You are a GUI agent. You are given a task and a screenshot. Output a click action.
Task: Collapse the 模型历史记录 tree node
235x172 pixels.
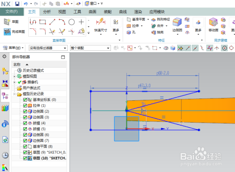click(15, 94)
